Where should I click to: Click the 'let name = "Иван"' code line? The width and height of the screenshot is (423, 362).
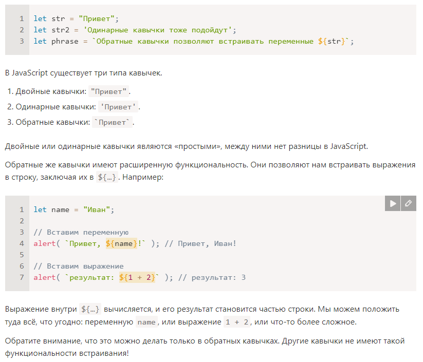[74, 209]
